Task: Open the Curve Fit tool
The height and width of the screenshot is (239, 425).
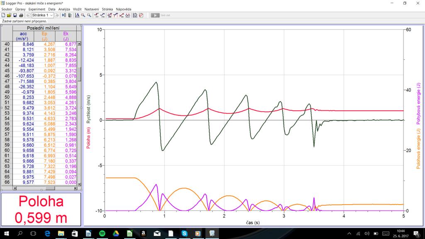Action: coord(128,15)
